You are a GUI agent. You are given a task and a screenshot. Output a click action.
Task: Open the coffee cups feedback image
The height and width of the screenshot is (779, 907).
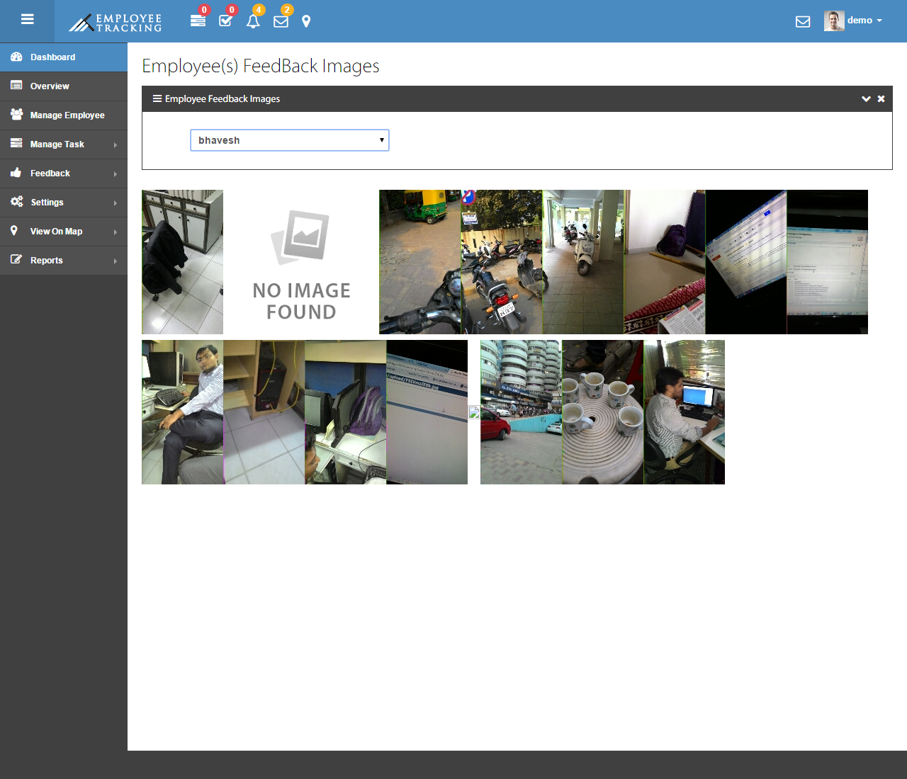602,412
